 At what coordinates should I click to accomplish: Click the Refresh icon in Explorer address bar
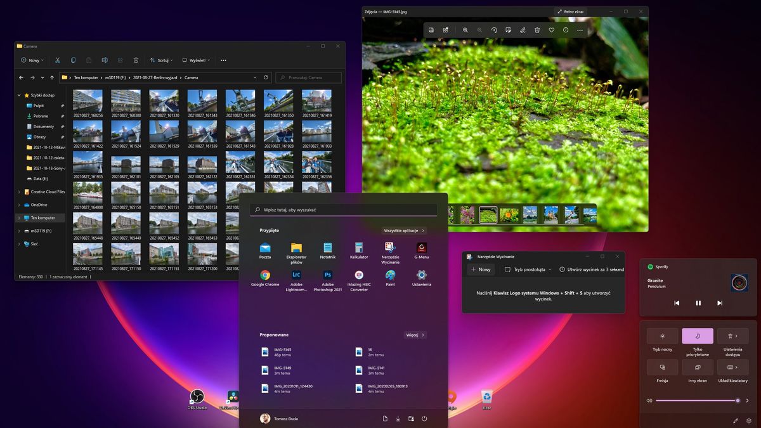tap(266, 77)
